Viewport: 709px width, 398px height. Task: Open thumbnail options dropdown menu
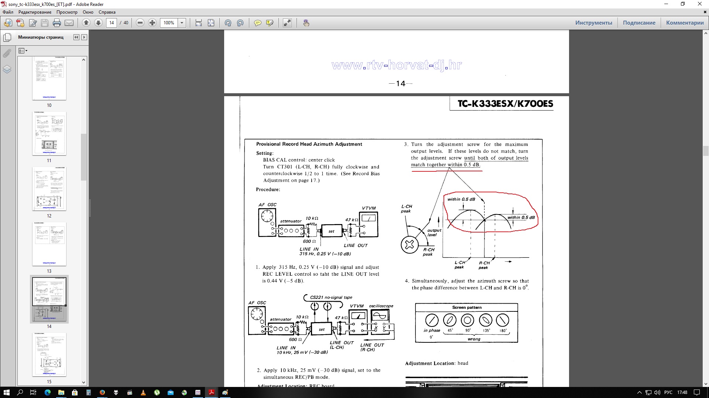coord(23,51)
